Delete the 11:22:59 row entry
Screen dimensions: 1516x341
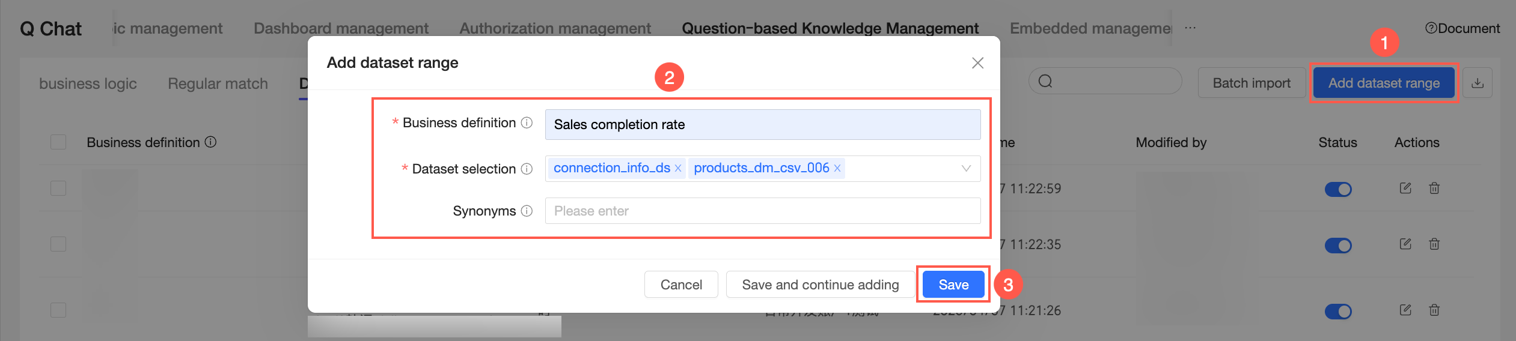point(1434,188)
